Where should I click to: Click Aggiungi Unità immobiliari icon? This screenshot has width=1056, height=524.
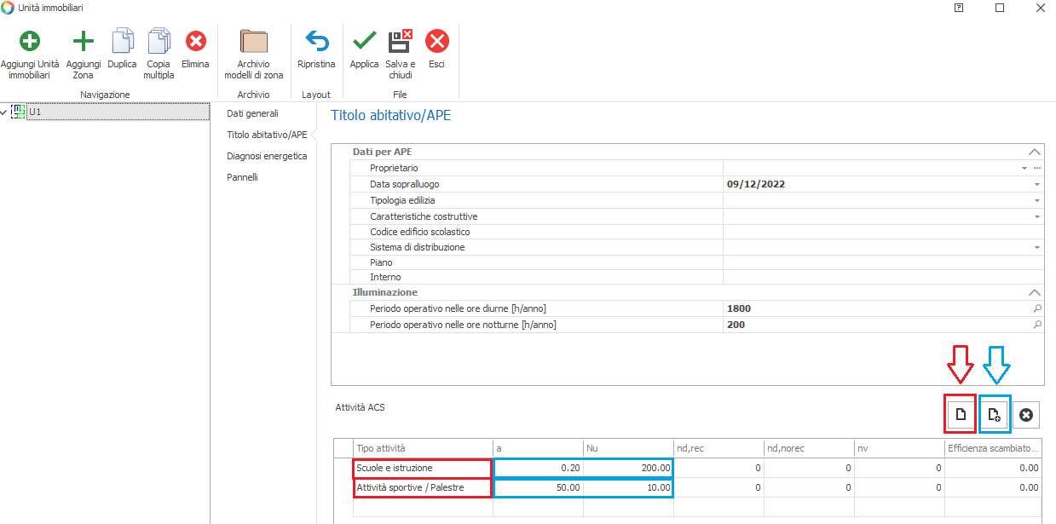point(30,42)
